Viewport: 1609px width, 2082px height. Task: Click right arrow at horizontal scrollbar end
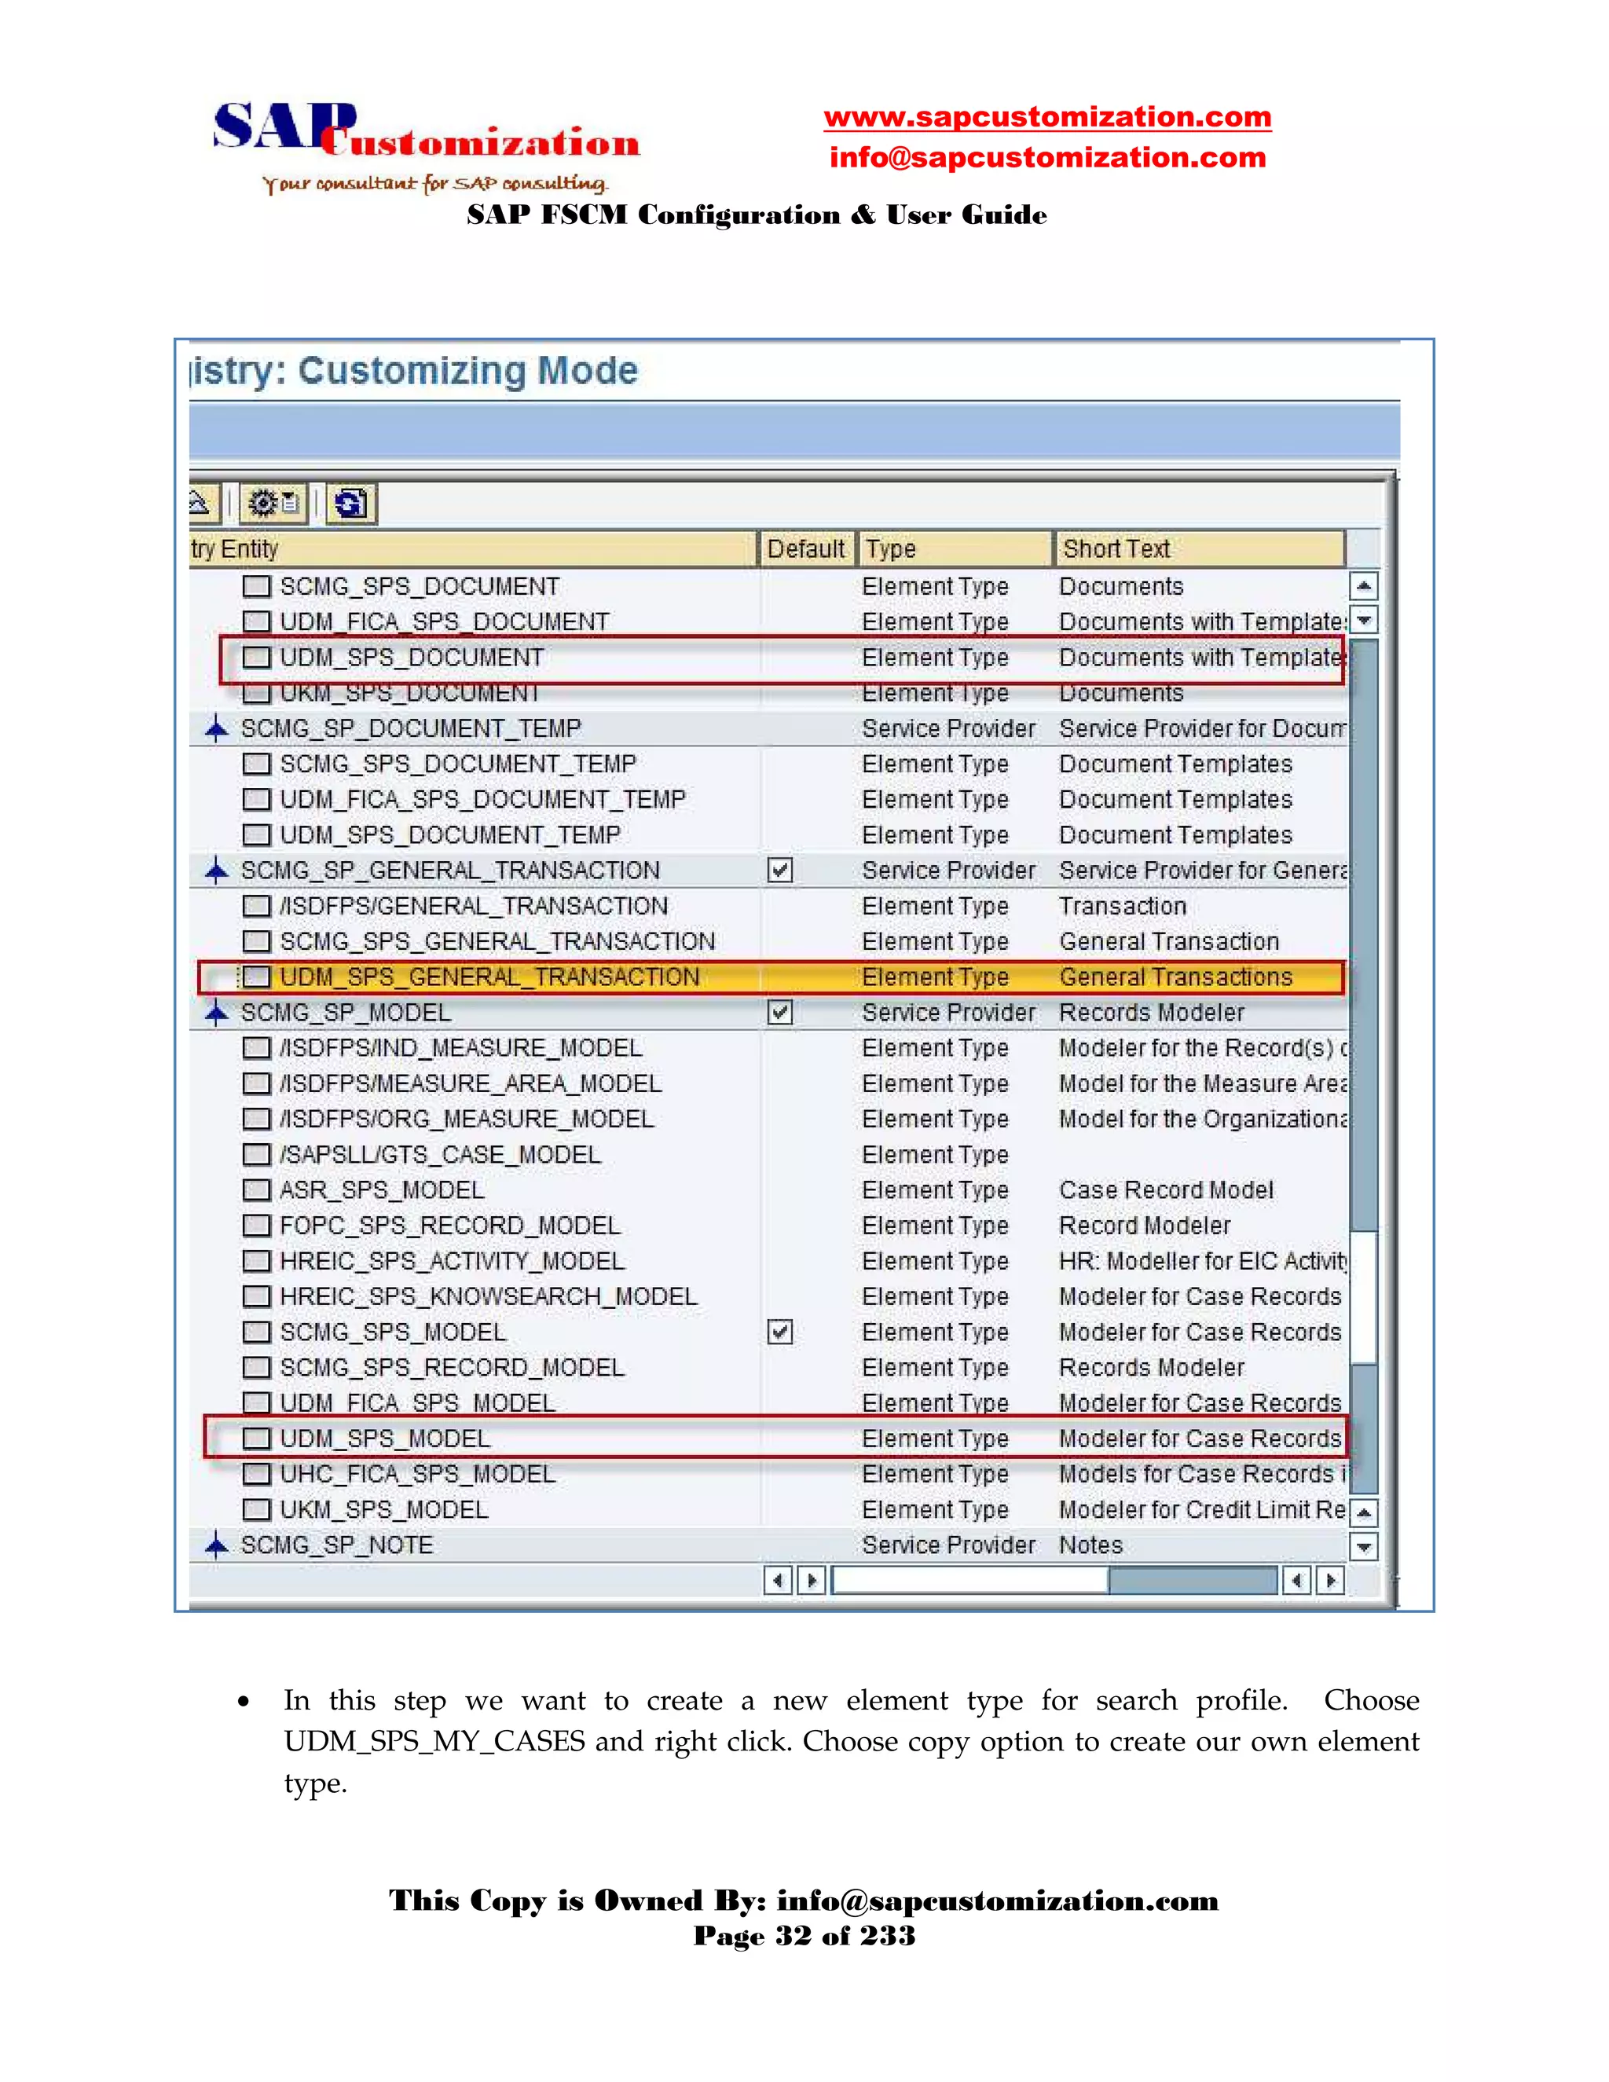[x=1330, y=1581]
